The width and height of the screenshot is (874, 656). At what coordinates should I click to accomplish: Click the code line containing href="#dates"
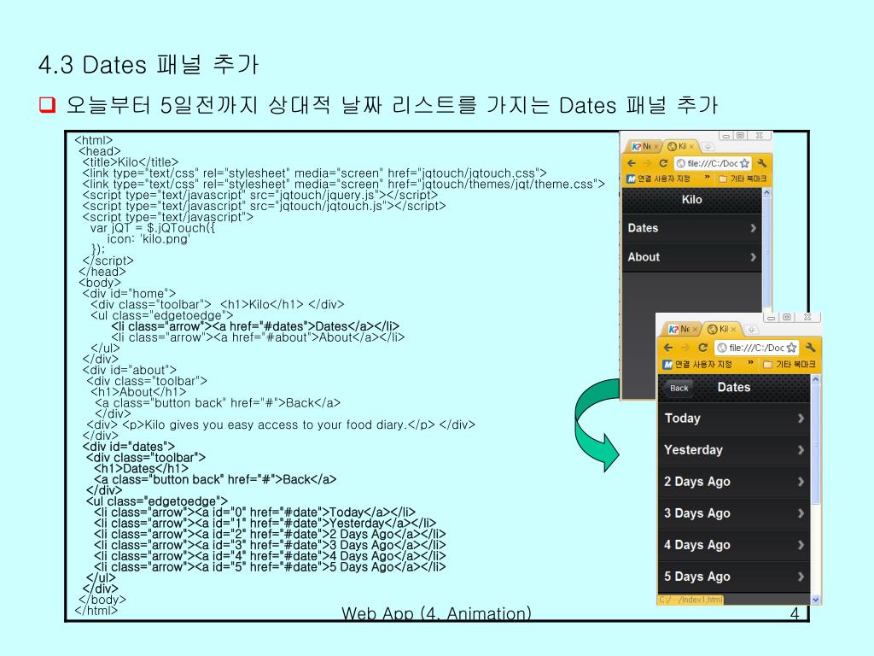[x=255, y=326]
